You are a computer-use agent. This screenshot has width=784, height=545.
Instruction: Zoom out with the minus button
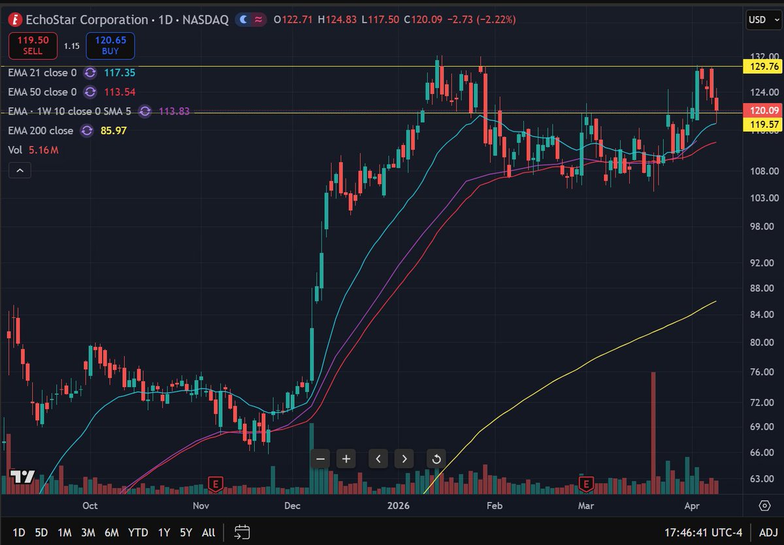pyautogui.click(x=320, y=459)
